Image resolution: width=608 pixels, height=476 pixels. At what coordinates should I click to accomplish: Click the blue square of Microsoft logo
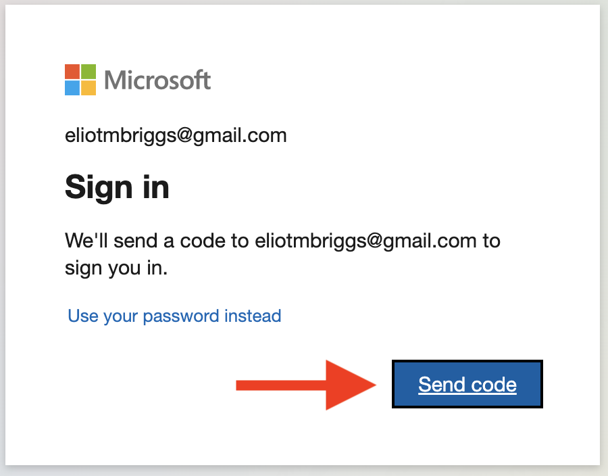pyautogui.click(x=72, y=88)
